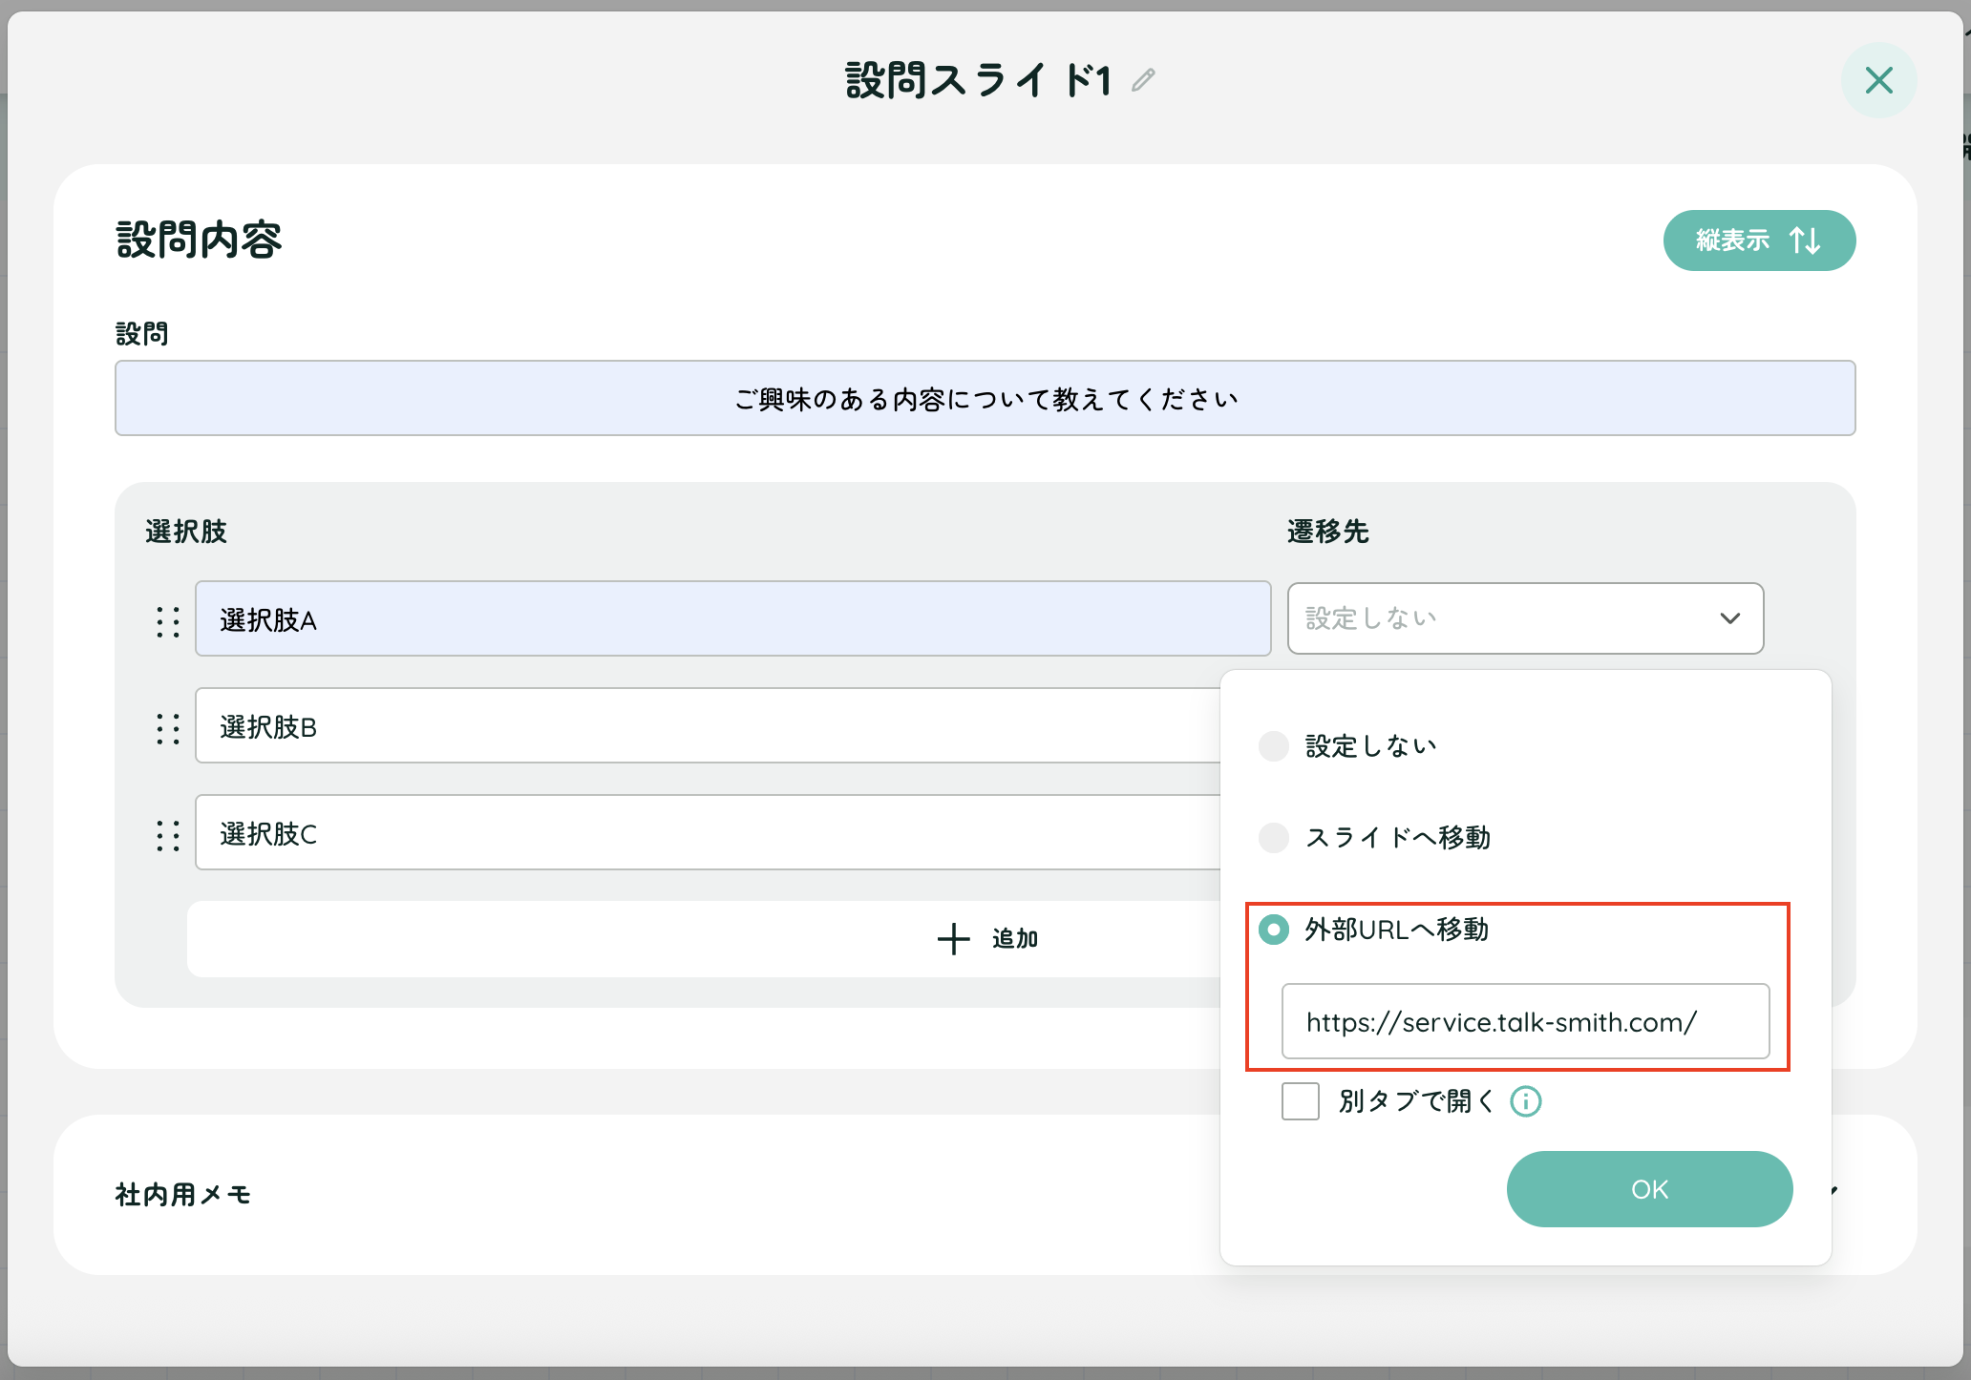
Task: Click the pencil icon beside 設問スライド1 title
Action: (x=1143, y=80)
